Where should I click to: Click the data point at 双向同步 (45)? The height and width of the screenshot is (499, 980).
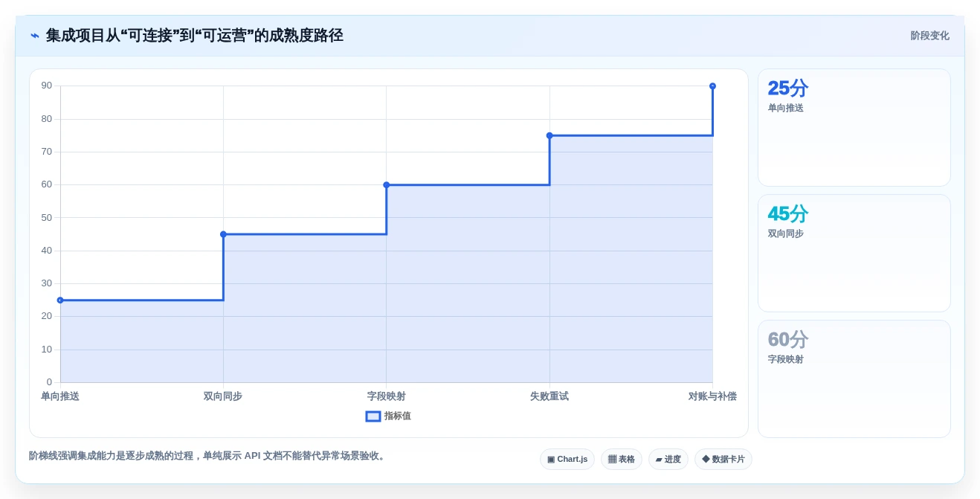click(x=223, y=234)
